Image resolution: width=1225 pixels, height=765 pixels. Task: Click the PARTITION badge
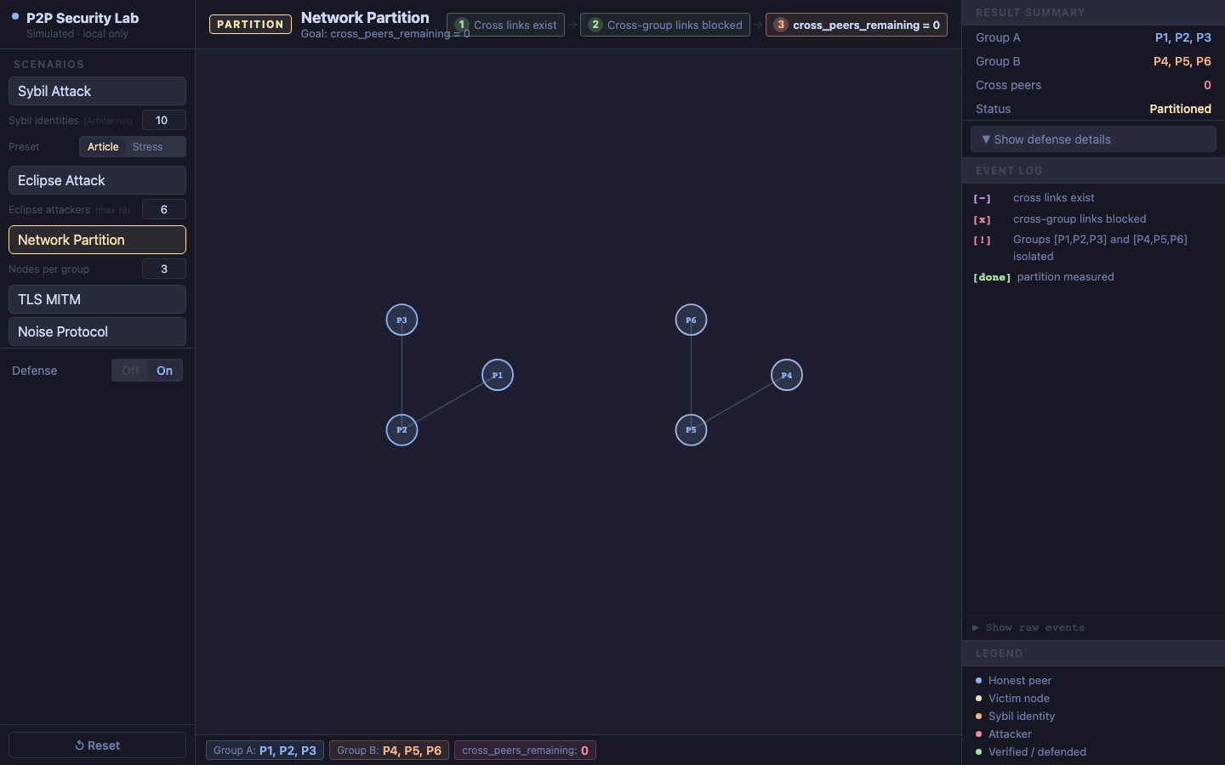coord(250,24)
